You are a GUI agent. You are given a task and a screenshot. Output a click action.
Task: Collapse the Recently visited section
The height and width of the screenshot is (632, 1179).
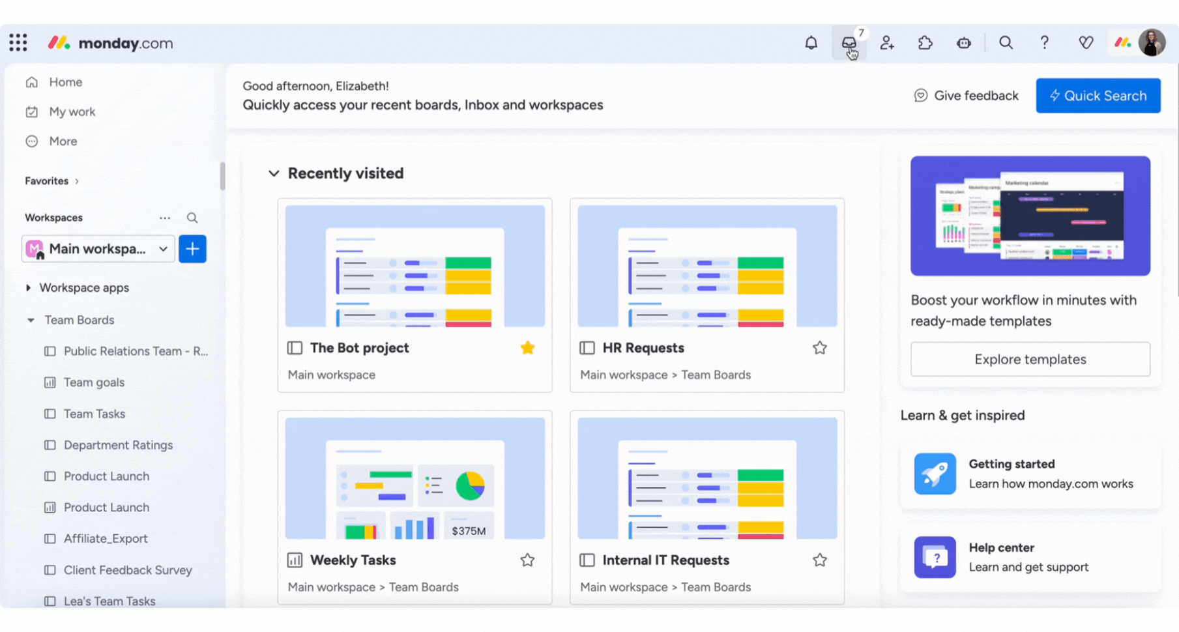click(274, 173)
